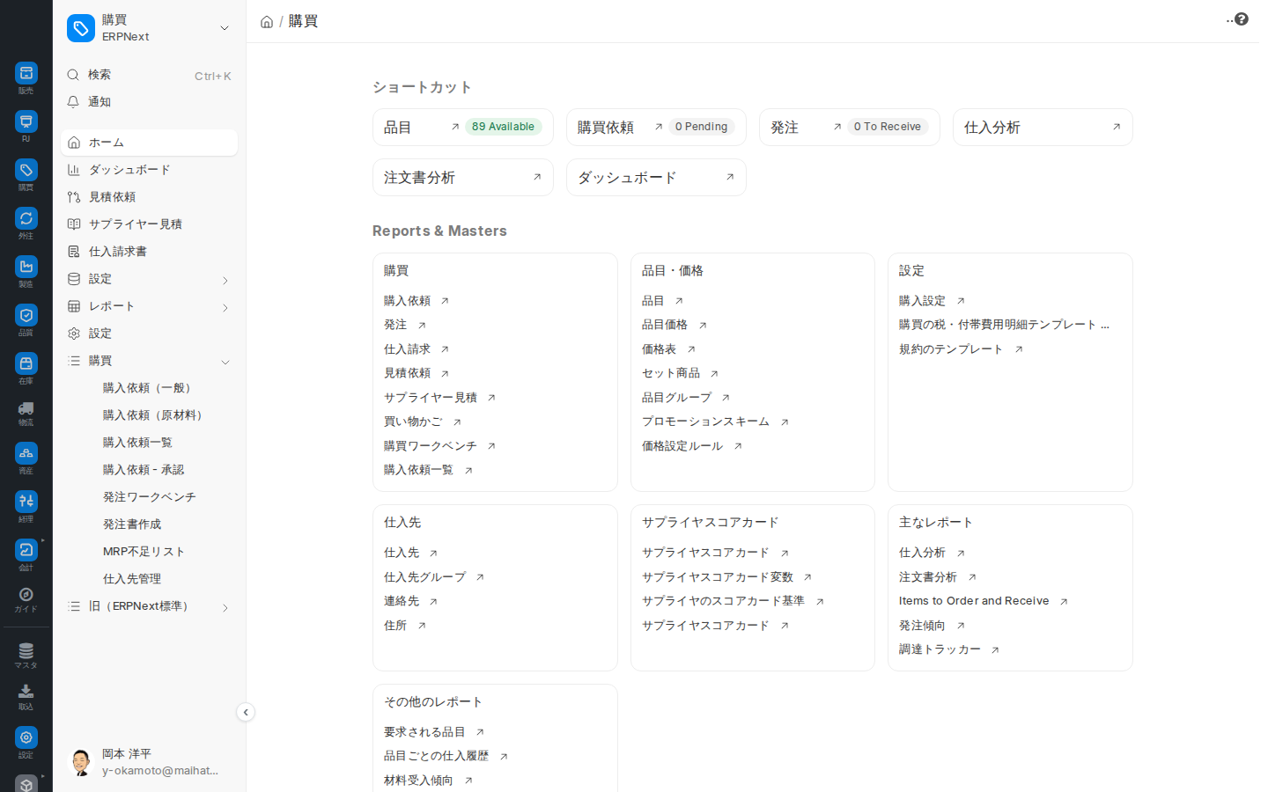Open the 販売 module in the left rail

pyautogui.click(x=26, y=77)
